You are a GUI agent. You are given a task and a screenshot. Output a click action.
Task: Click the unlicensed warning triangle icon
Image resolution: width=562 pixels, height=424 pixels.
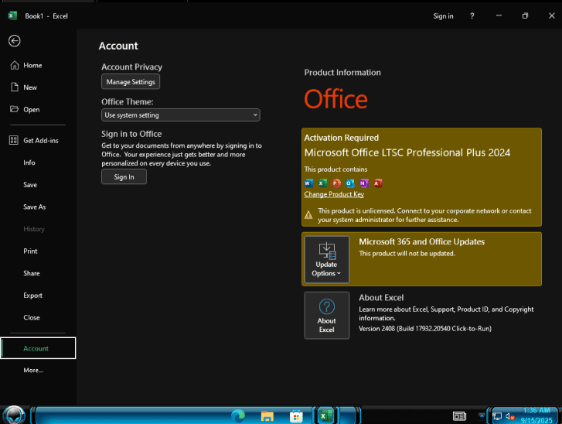309,215
